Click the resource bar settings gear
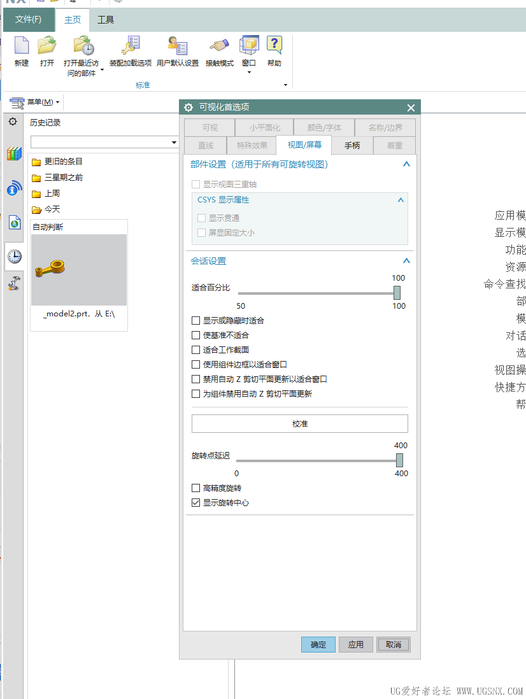This screenshot has height=699, width=526. click(13, 122)
